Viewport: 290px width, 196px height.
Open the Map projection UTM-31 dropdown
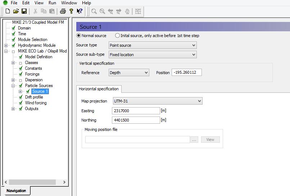[x=158, y=101]
